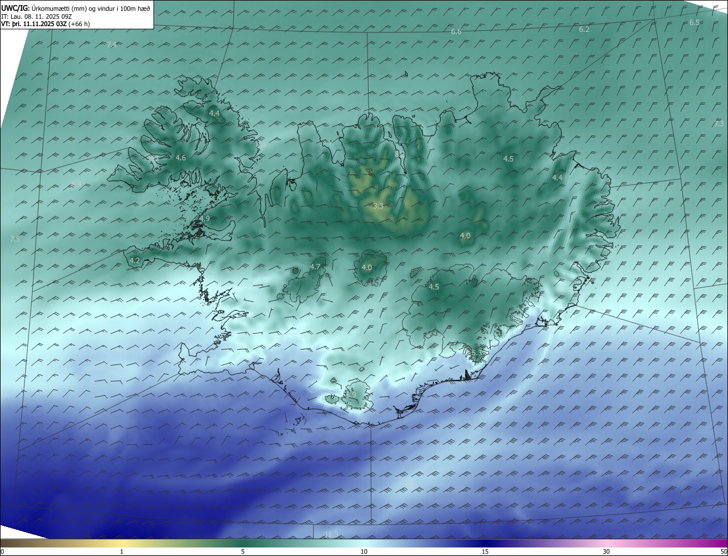
Task: Select the initial time line 'IT: Lau. 08. 11. 2025 09Z'
Action: pos(37,16)
